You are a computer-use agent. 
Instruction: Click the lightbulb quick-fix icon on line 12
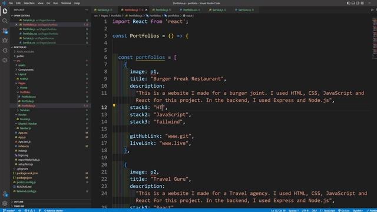(x=114, y=105)
